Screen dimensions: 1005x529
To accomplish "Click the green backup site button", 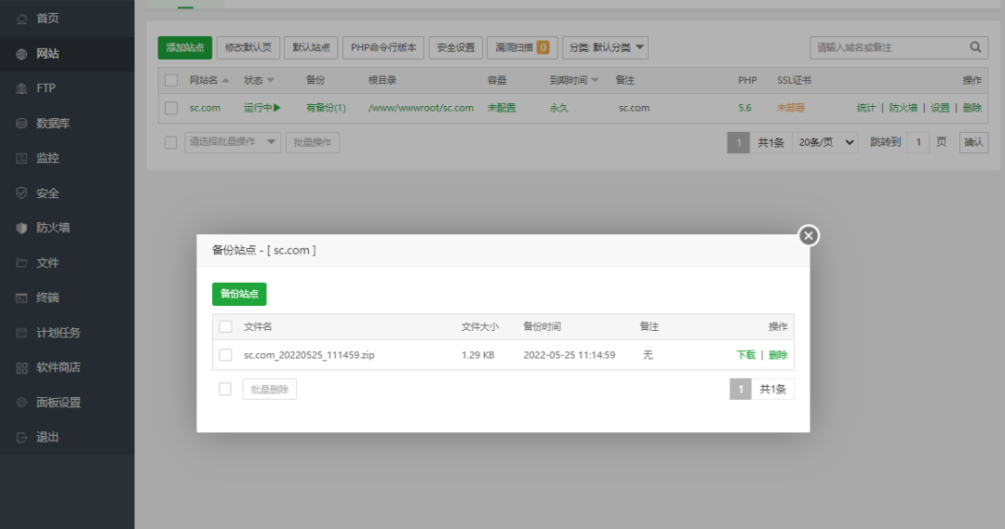I will tap(239, 294).
